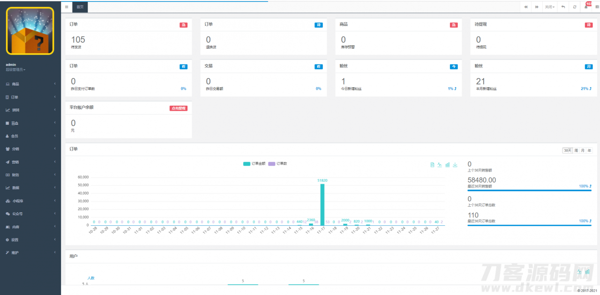The width and height of the screenshot is (600, 295).
Task: Click the refresh icon in top bar
Action: pos(575,7)
